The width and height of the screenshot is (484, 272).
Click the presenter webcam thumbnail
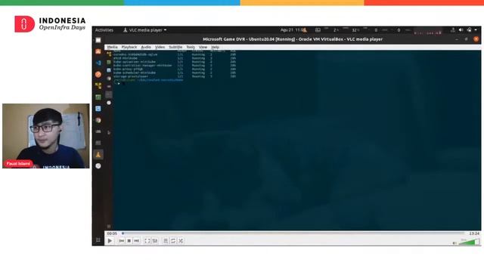point(46,136)
